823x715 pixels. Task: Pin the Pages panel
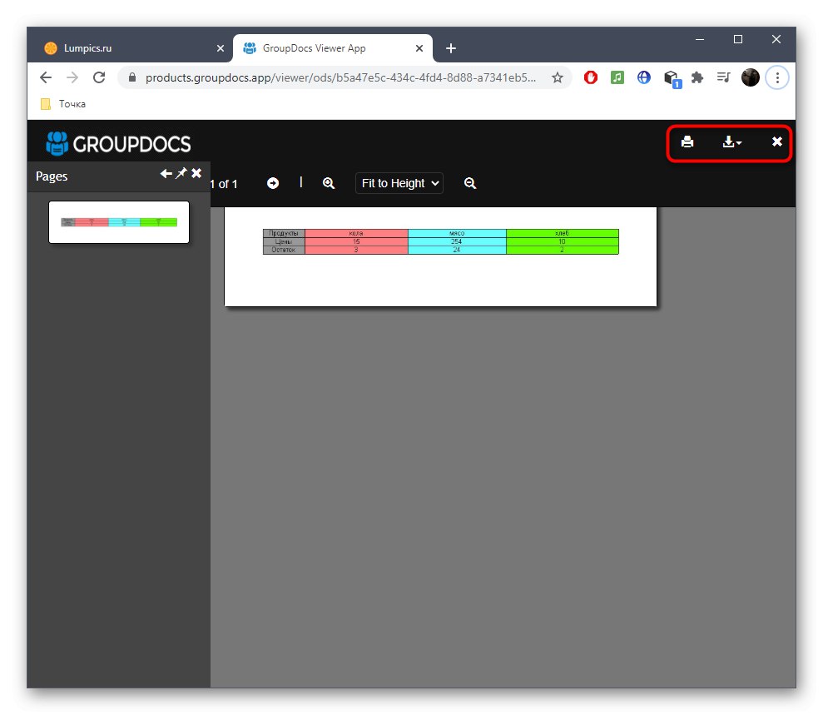coord(181,173)
